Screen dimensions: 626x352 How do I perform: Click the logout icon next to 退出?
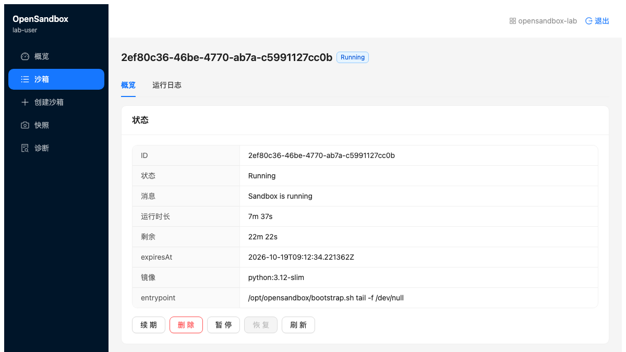pyautogui.click(x=589, y=21)
